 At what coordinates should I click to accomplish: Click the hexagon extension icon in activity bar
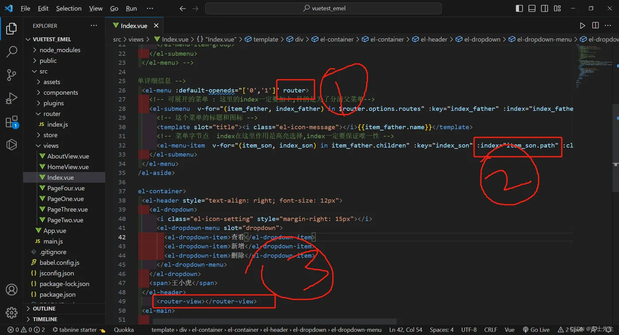(x=11, y=145)
